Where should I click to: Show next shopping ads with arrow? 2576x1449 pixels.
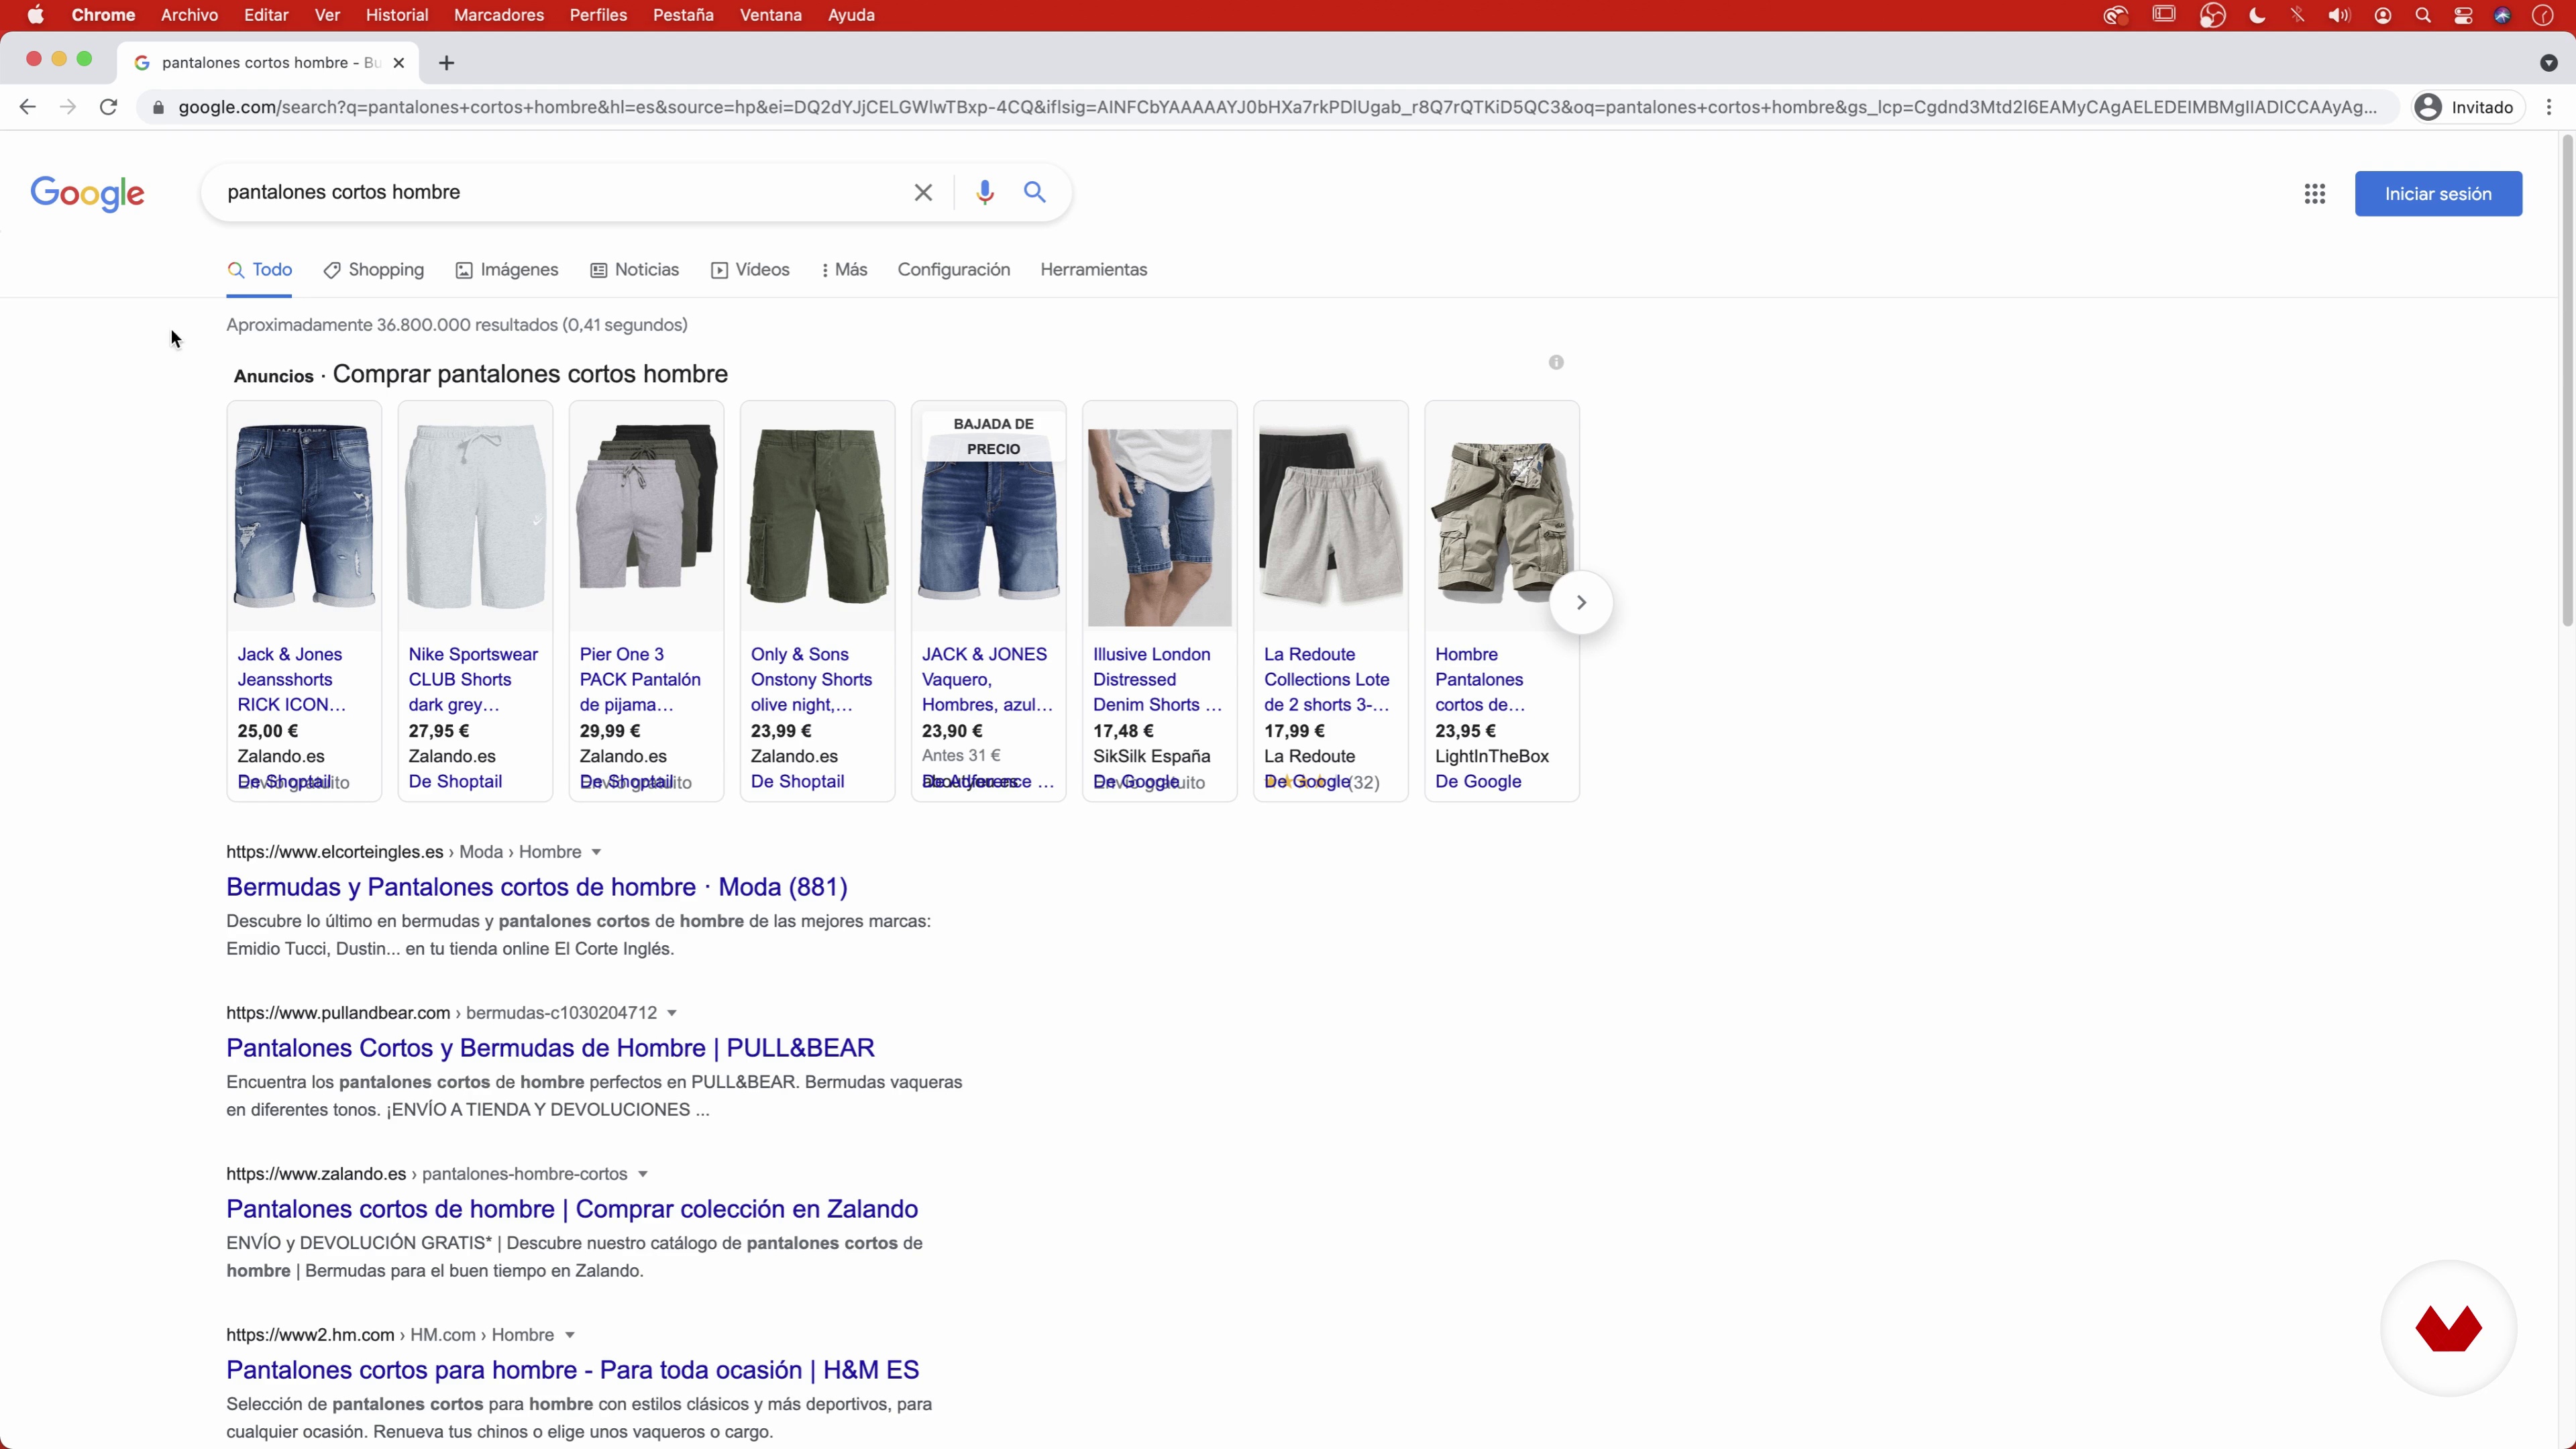coord(1581,602)
